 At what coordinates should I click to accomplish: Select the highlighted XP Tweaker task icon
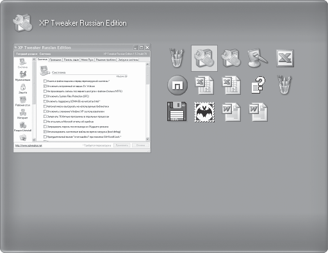[x=204, y=58]
